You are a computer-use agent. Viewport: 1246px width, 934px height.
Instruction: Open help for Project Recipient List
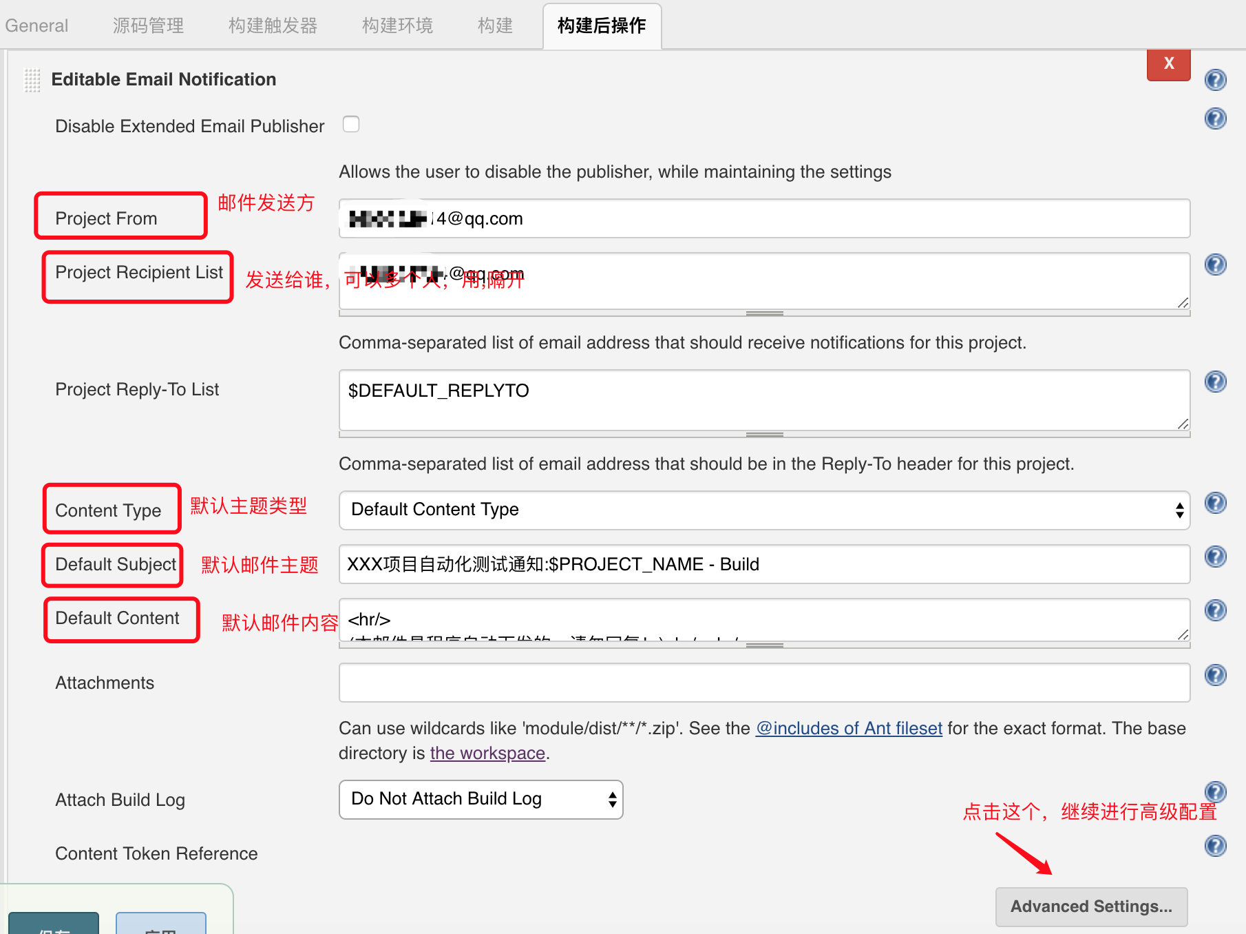[x=1216, y=264]
